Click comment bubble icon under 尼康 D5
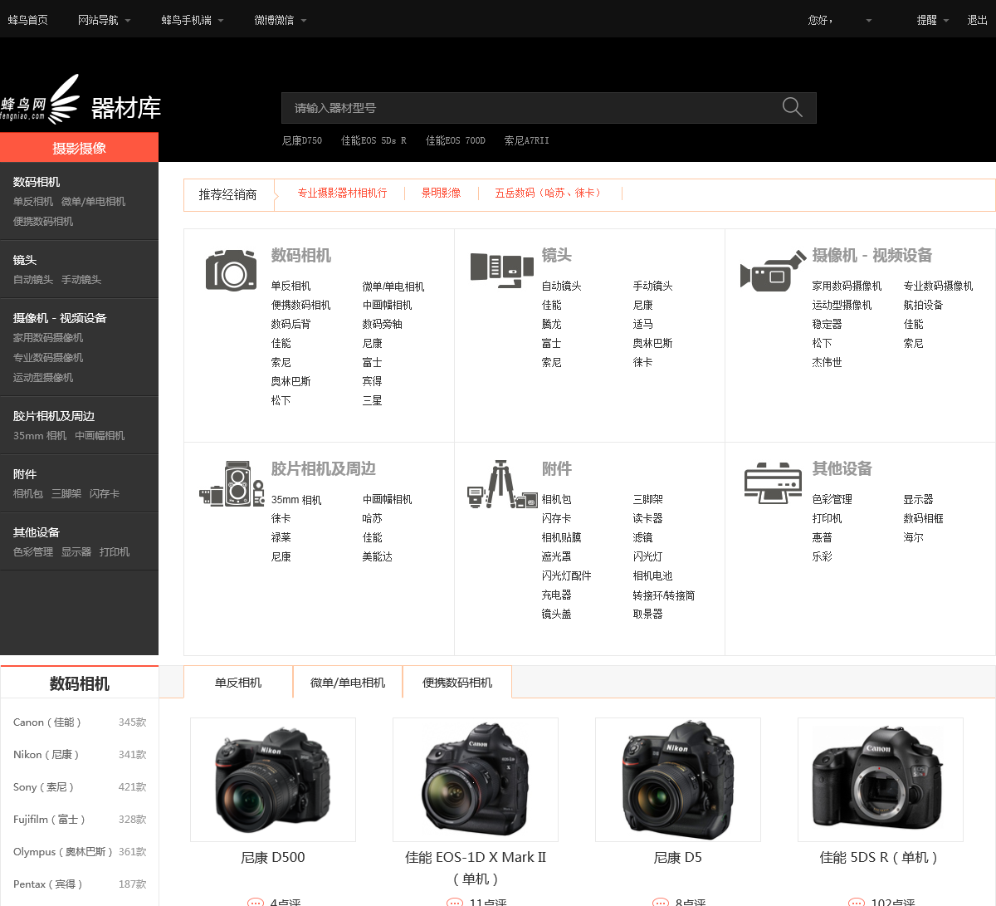The image size is (996, 906). (660, 901)
